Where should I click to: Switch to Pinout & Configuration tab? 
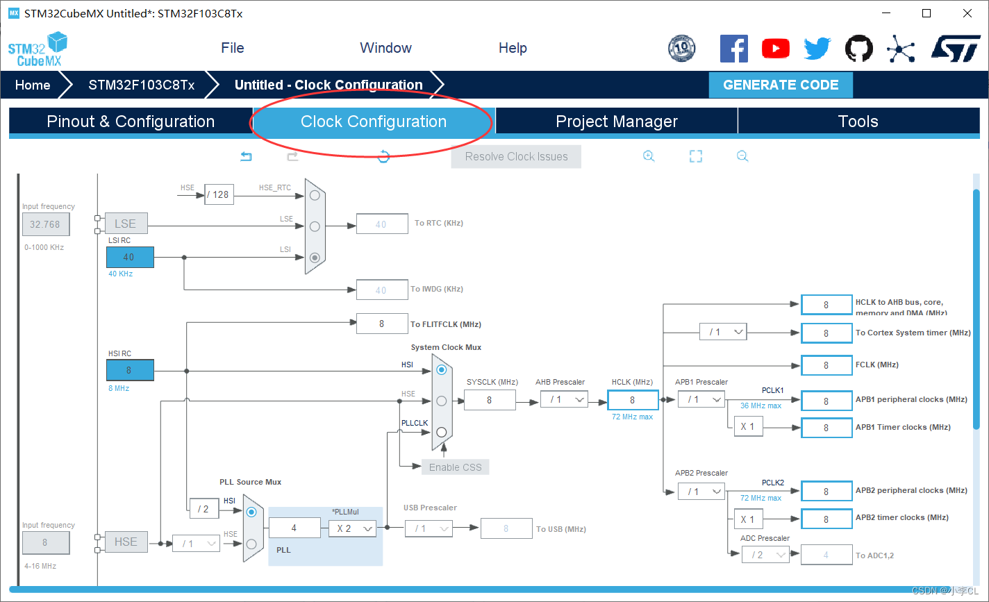pyautogui.click(x=131, y=122)
